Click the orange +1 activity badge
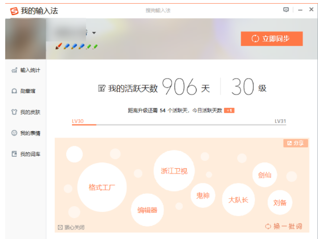Image resolution: width=318 pixels, height=239 pixels. pyautogui.click(x=229, y=110)
